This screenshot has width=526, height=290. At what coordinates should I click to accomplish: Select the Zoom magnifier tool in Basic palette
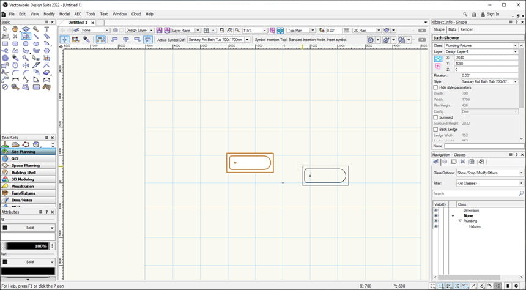pos(36,29)
